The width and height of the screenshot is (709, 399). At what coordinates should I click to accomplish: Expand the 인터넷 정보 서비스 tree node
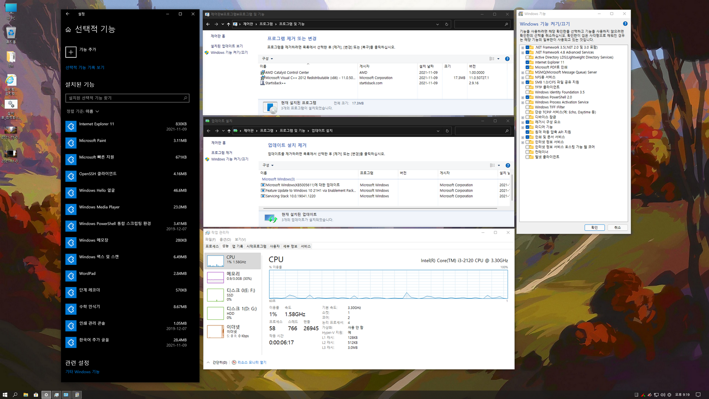tap(523, 142)
